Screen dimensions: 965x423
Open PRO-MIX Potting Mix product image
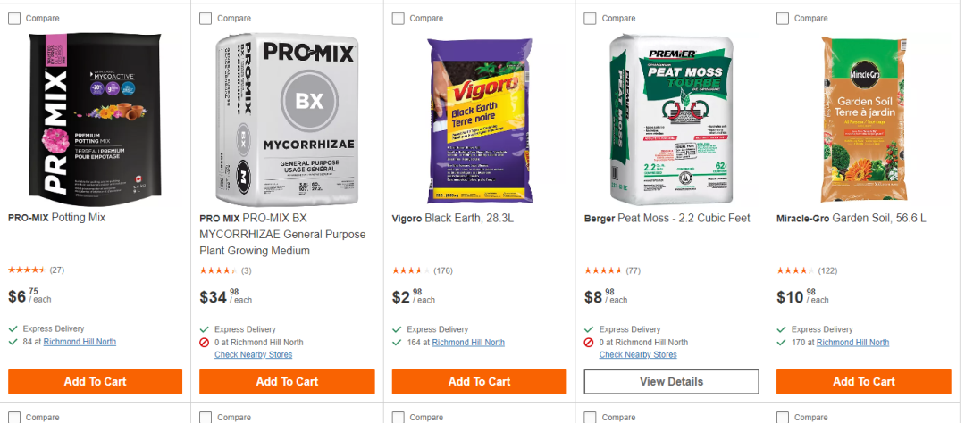[x=95, y=116]
